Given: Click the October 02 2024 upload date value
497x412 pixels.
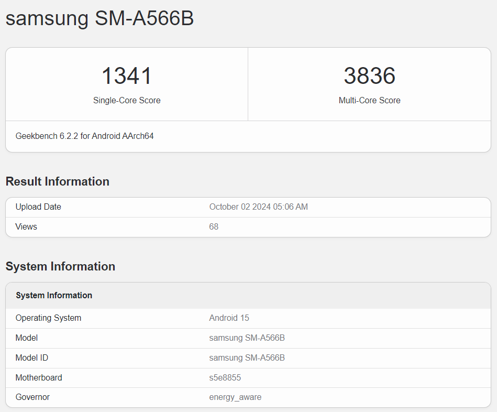Looking at the screenshot, I should [259, 207].
